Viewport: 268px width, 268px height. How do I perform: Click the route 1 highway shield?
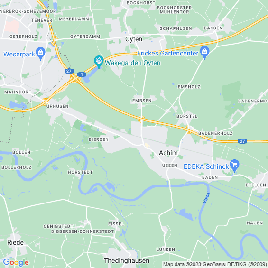click(x=82, y=74)
